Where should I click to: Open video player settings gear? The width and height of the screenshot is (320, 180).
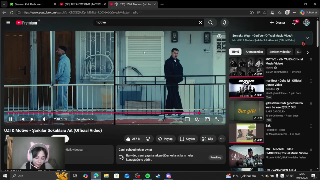[x=197, y=119]
